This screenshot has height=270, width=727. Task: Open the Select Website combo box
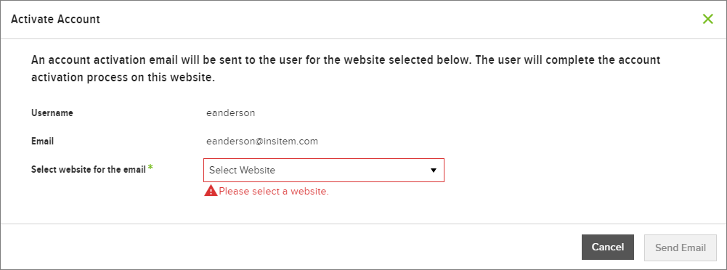(324, 170)
